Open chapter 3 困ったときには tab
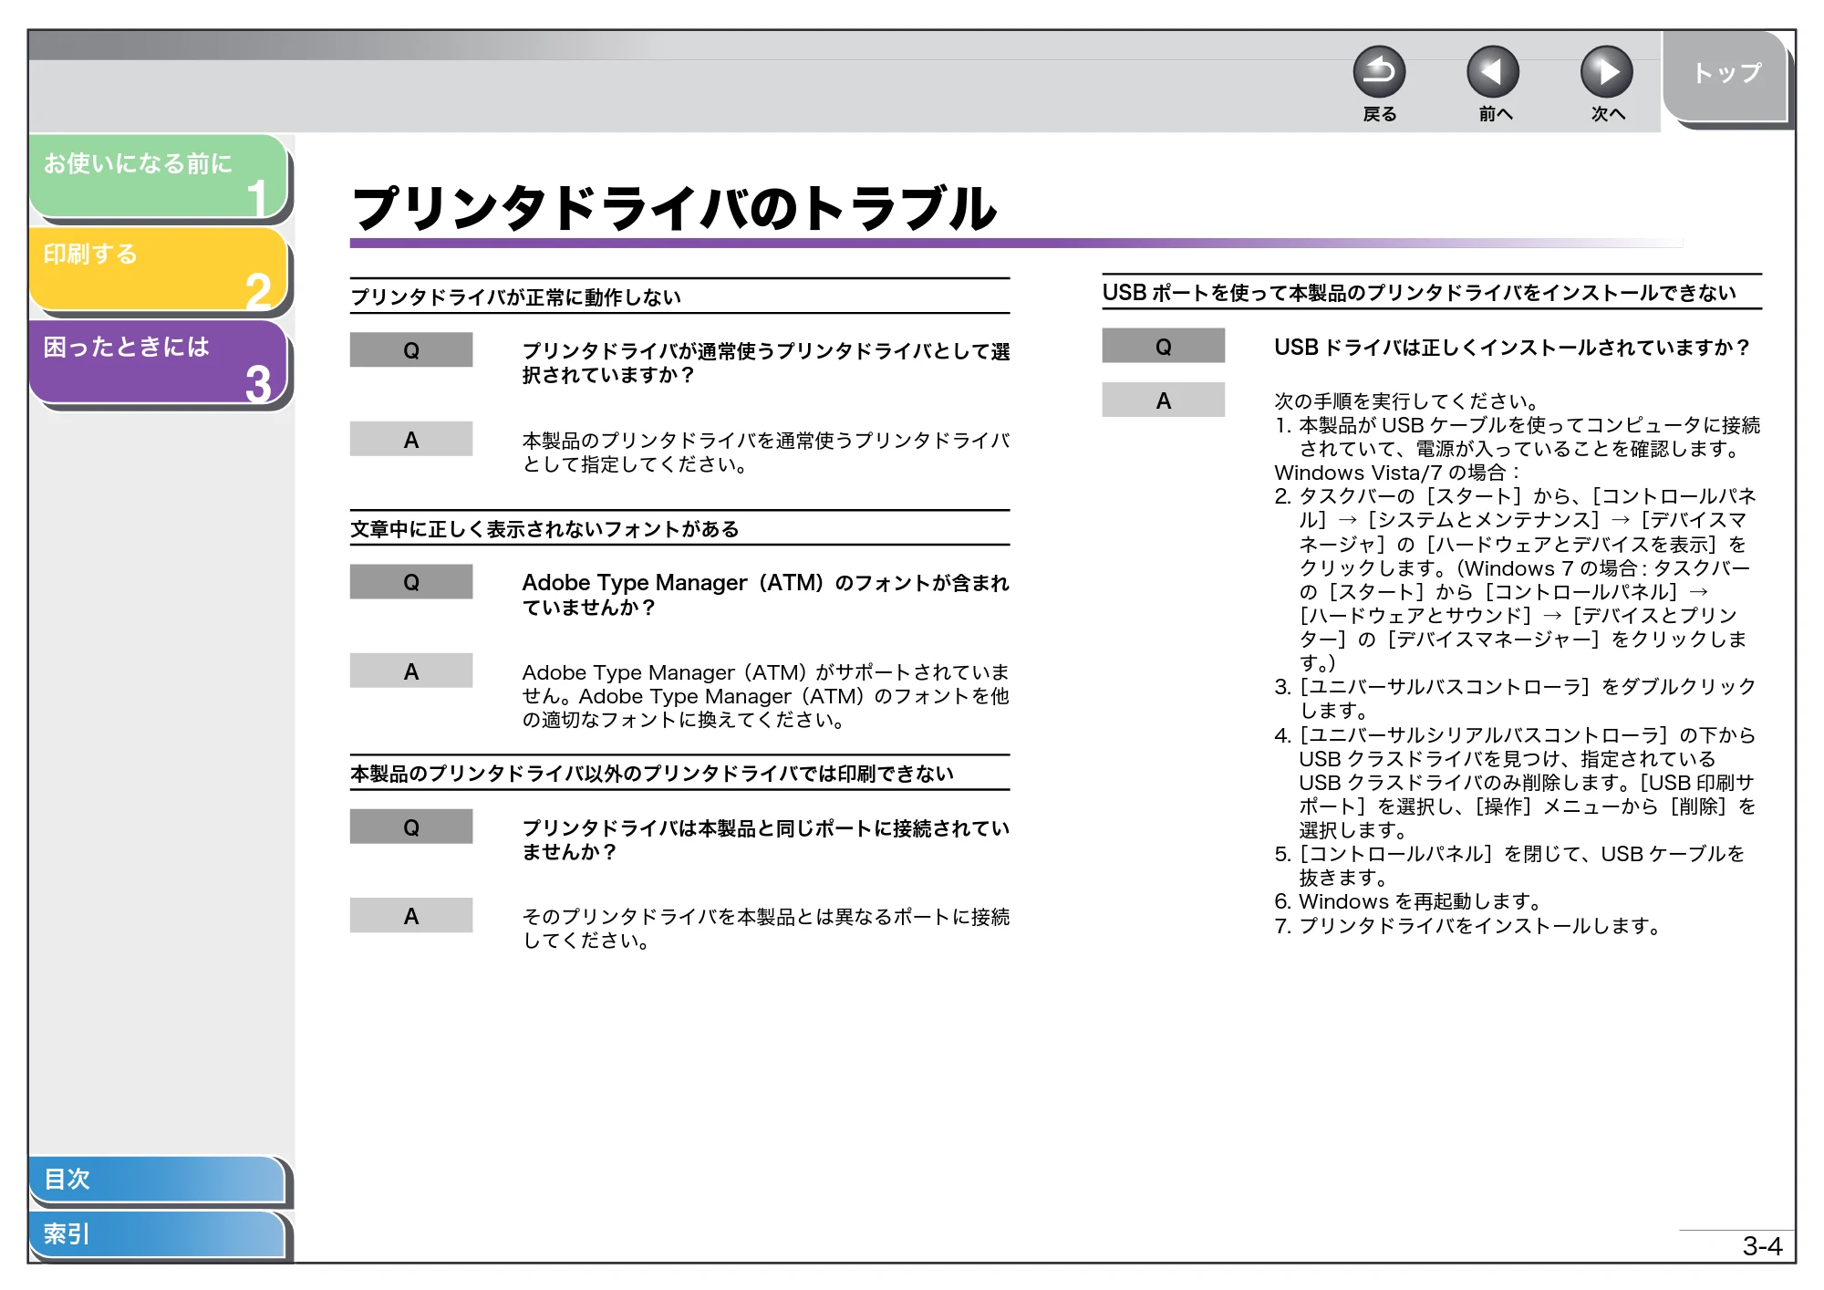The height and width of the screenshot is (1290, 1824). [x=159, y=361]
